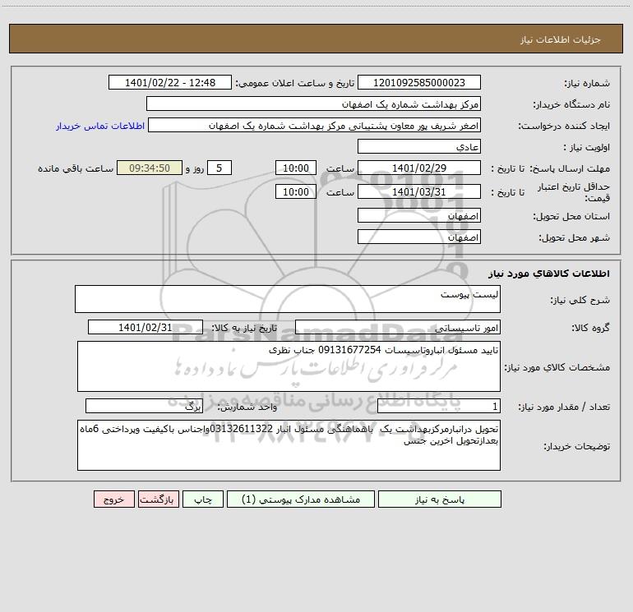Viewport: 633px width, 612px height.
Task: Click the response deadline hour field 10:00
Action: [295, 168]
